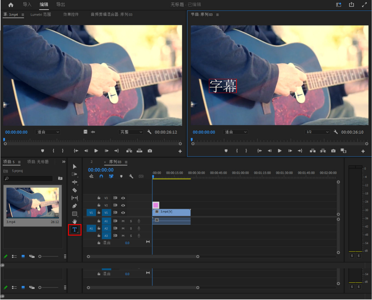Open Program monitor zoom level dropdown
The image size is (372, 300).
(235, 132)
